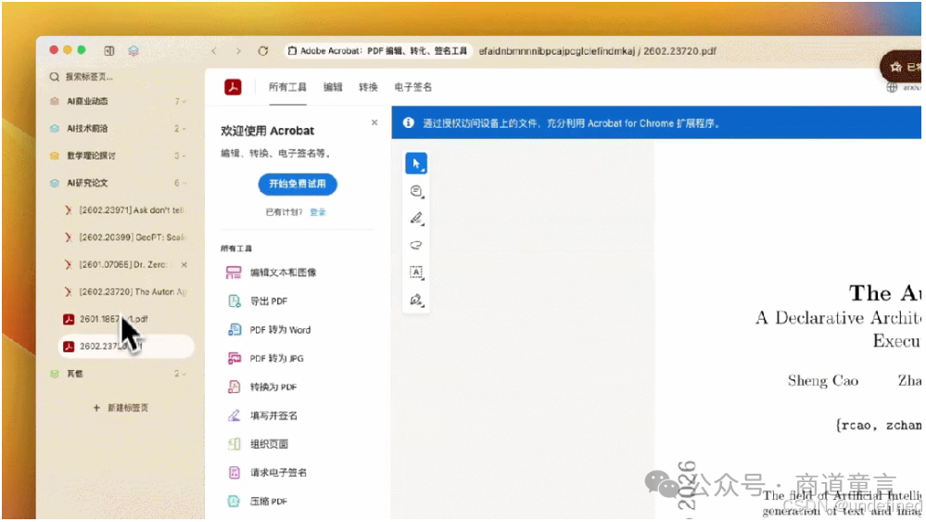Click the 转换为 PDF icon

point(234,387)
